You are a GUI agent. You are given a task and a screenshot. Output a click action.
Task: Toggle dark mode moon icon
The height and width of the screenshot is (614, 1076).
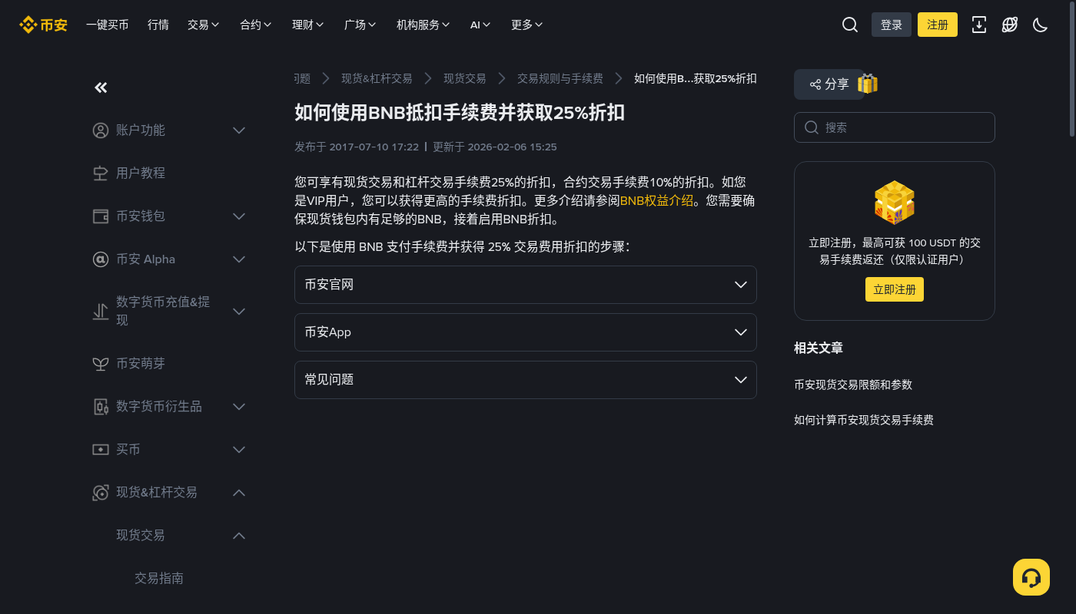click(x=1041, y=25)
